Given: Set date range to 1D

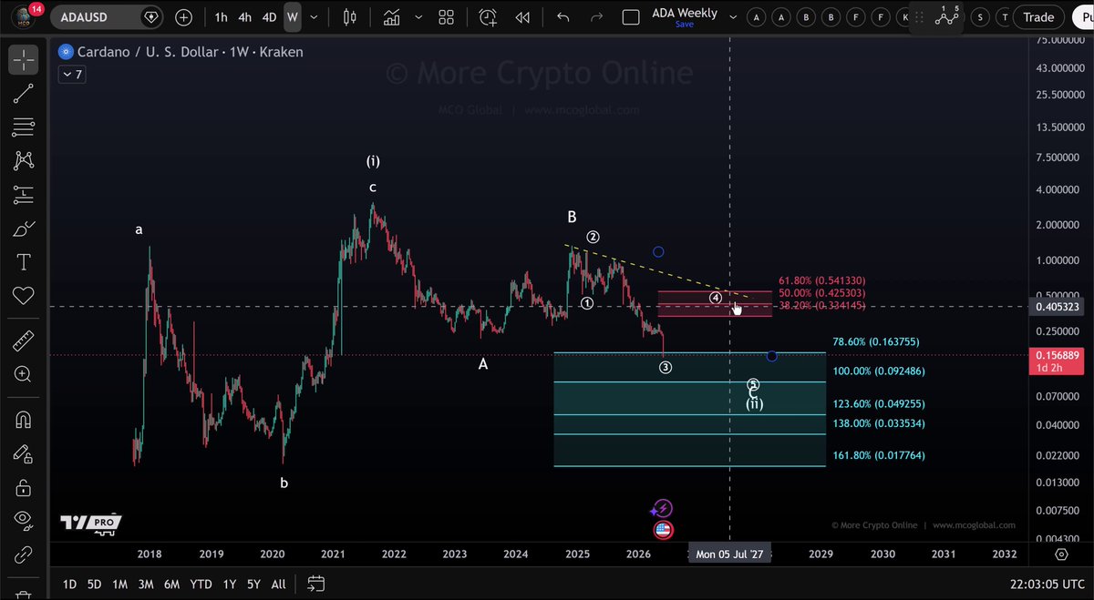Looking at the screenshot, I should (69, 584).
